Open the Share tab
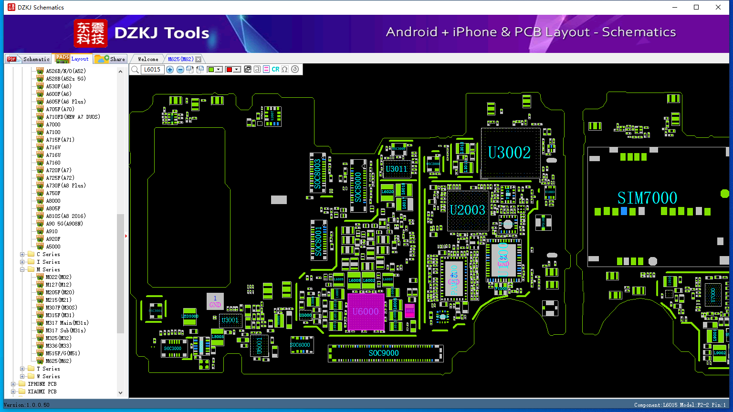 (x=110, y=59)
